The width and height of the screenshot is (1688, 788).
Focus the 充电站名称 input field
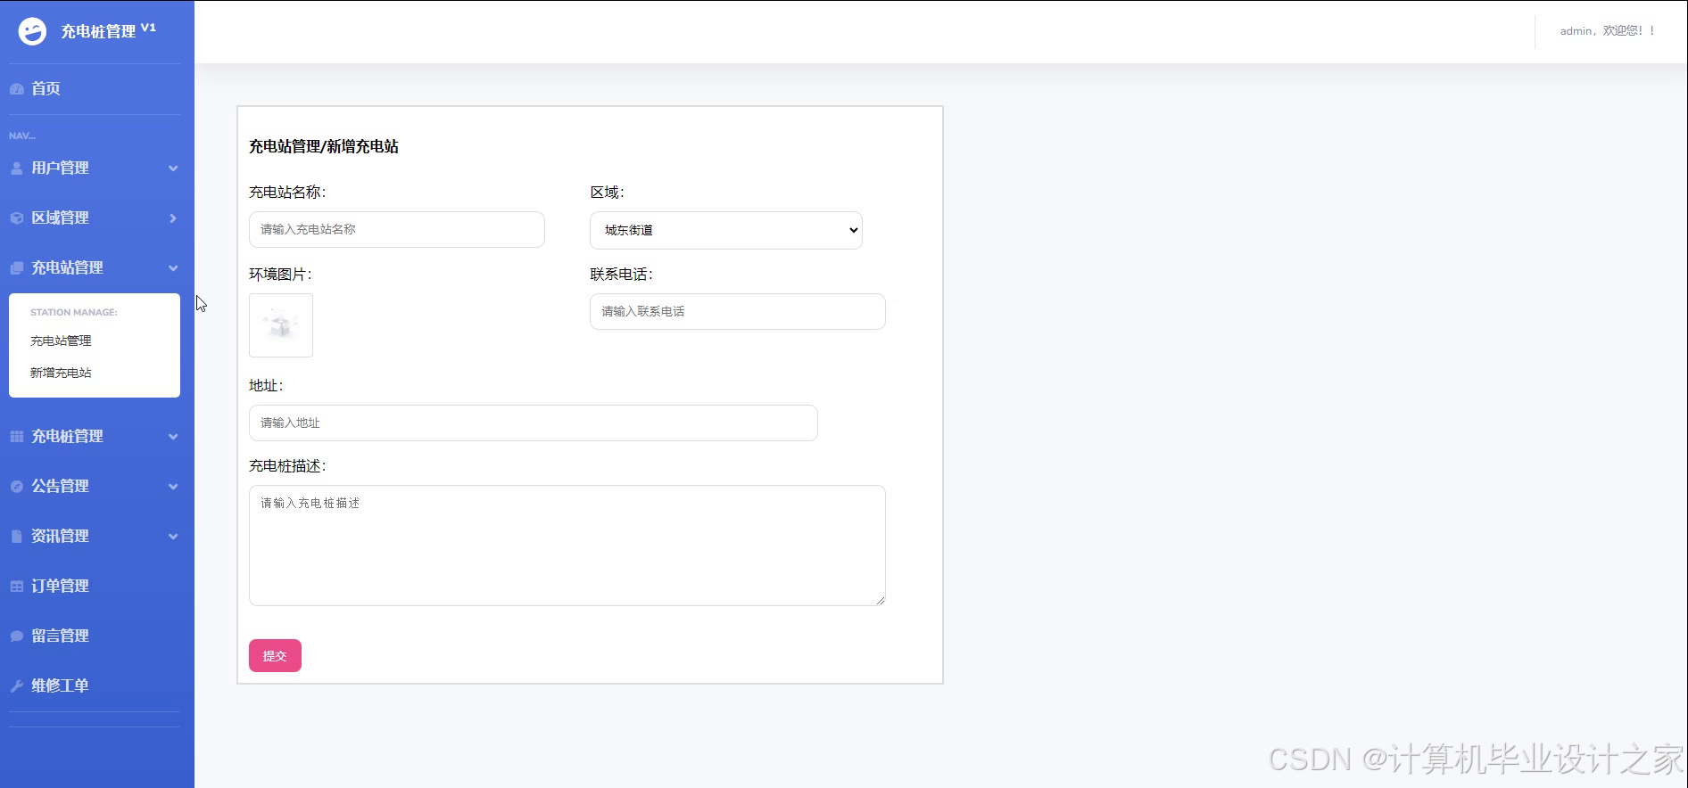pyautogui.click(x=396, y=229)
